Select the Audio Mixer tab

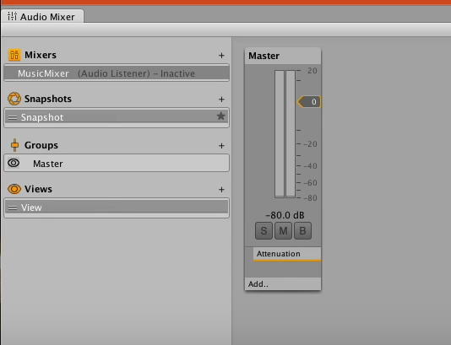pyautogui.click(x=42, y=17)
